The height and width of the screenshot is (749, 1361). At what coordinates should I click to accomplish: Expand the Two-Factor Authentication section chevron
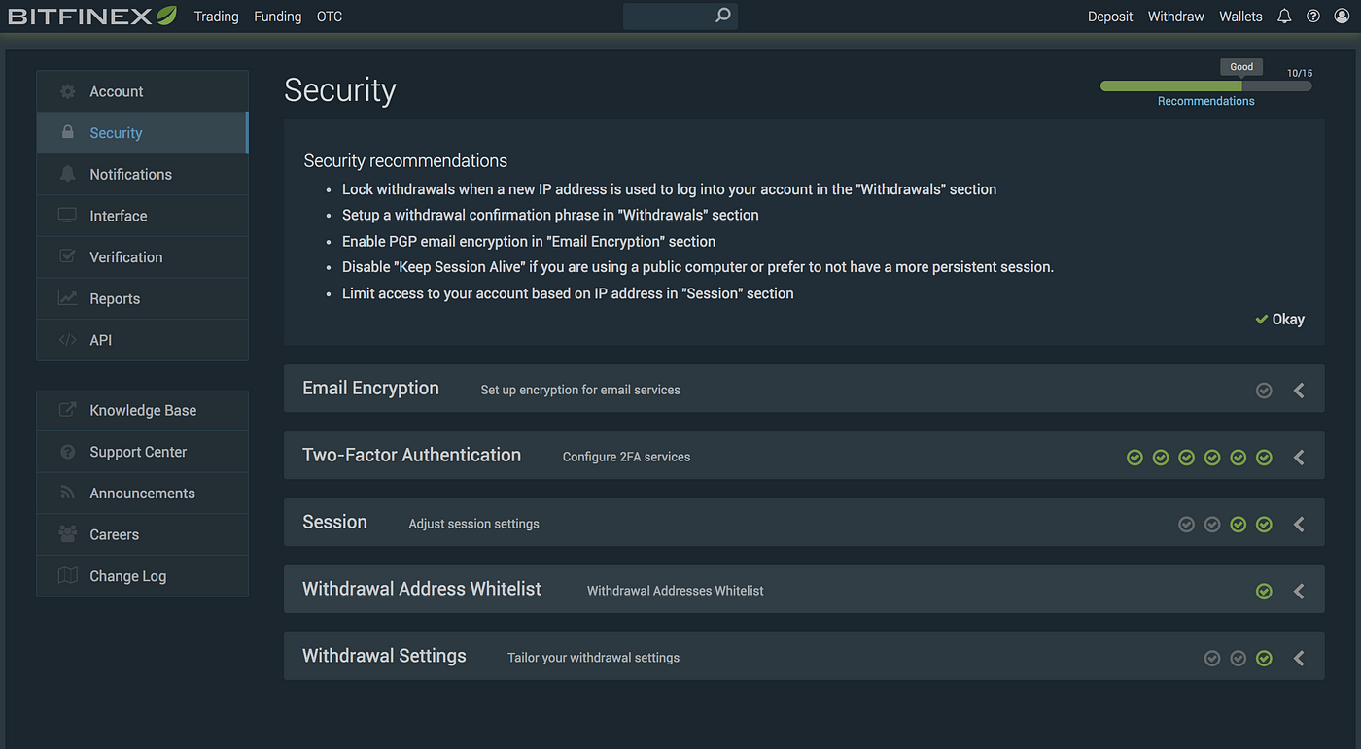coord(1299,458)
